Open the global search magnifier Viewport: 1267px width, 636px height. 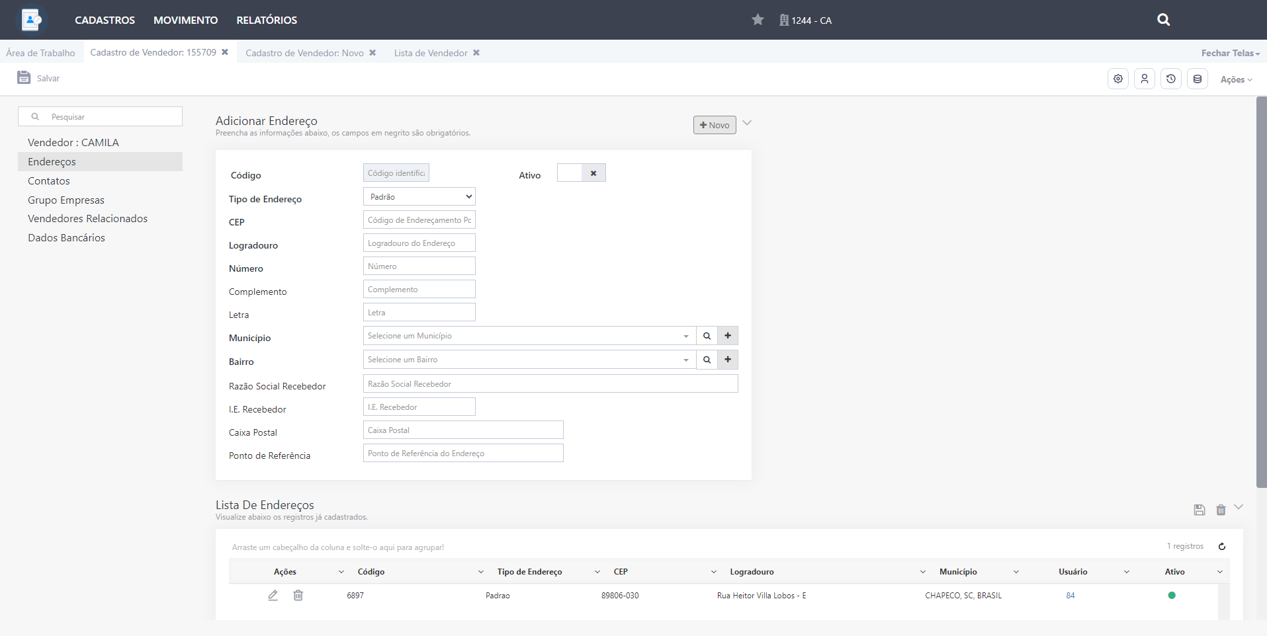[x=1164, y=20]
